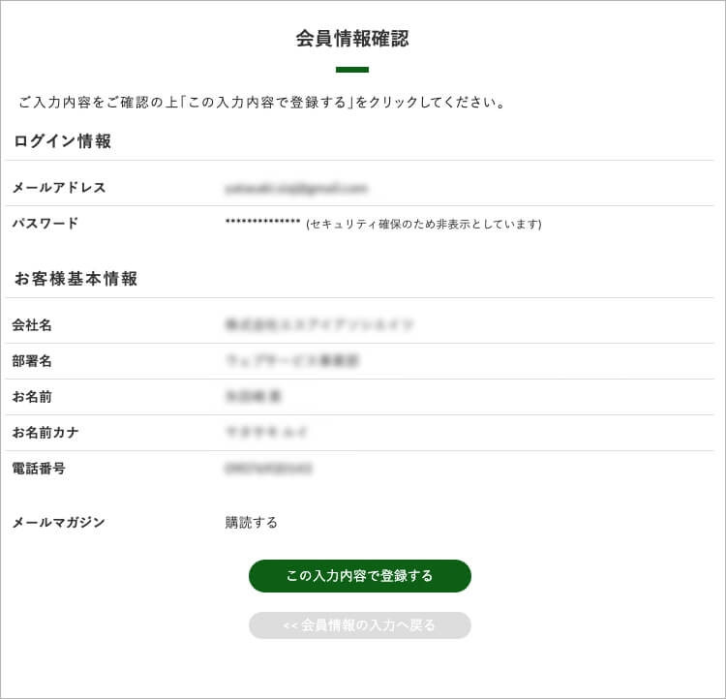Click the お名前カナ row label
Viewport: 726px width, 699px height.
coord(45,433)
